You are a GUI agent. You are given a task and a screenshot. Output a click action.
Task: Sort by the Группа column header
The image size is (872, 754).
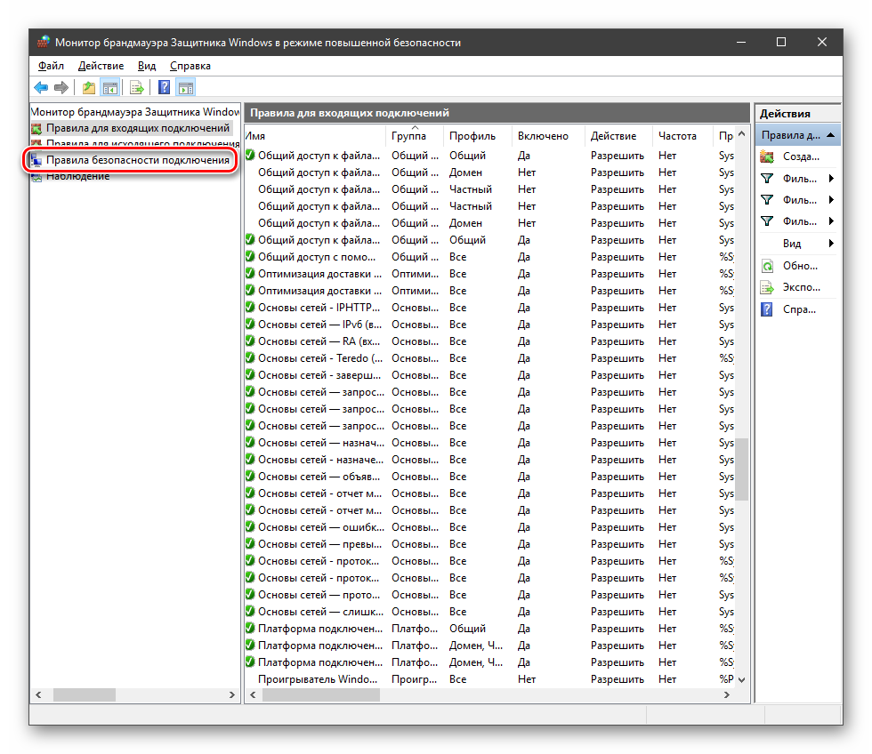[x=415, y=136]
